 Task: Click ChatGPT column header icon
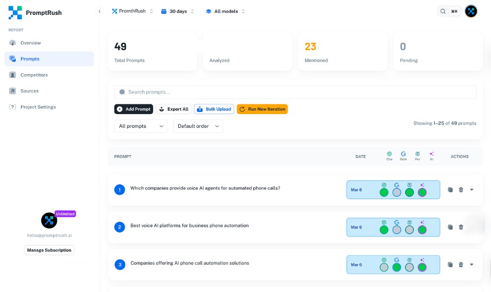pyautogui.click(x=389, y=154)
